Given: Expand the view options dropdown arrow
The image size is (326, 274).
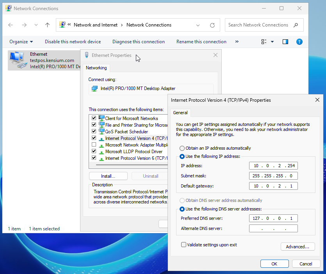Looking at the screenshot, I should pos(272,42).
